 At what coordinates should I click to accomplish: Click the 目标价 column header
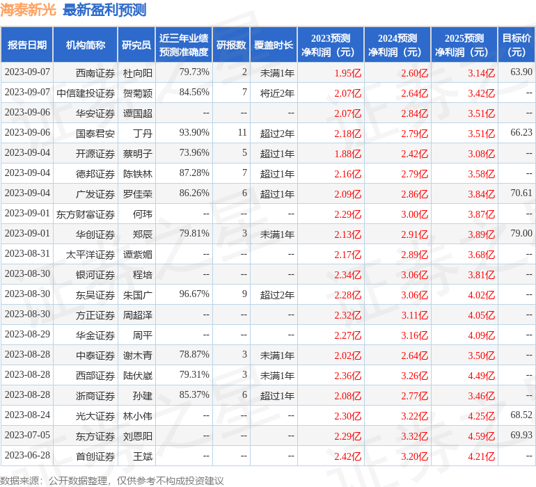click(x=517, y=45)
